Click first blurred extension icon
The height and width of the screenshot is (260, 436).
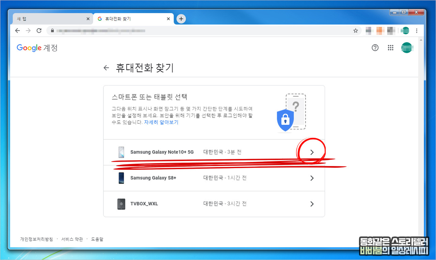tap(369, 31)
